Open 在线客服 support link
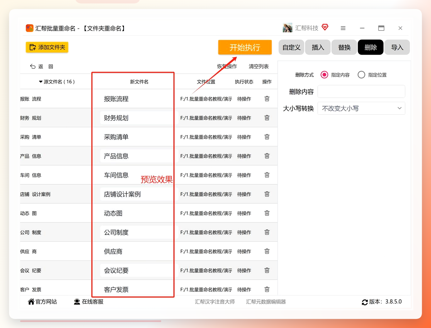This screenshot has height=328, width=431. tap(89, 302)
